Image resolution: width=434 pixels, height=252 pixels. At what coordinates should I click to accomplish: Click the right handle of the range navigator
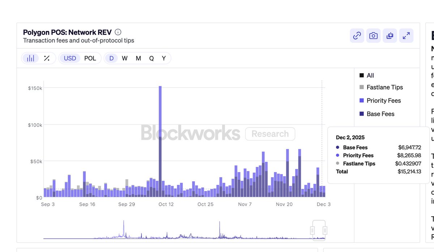pos(325,230)
